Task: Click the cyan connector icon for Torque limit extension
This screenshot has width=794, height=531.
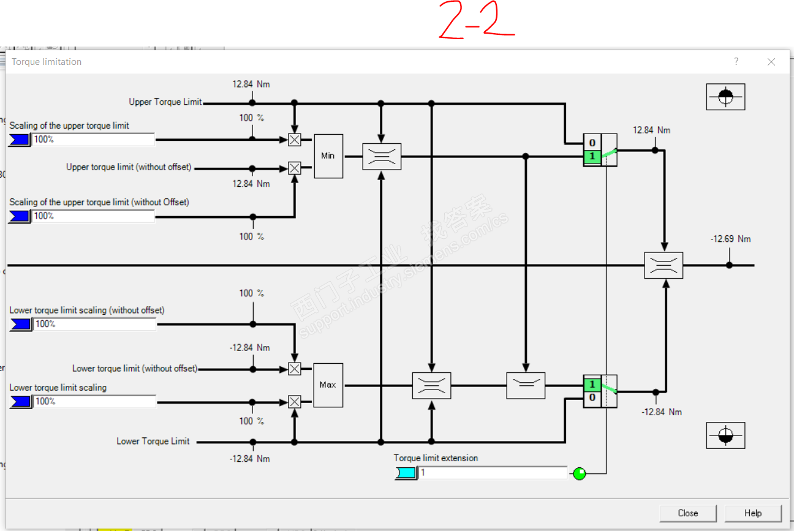Action: coord(406,473)
